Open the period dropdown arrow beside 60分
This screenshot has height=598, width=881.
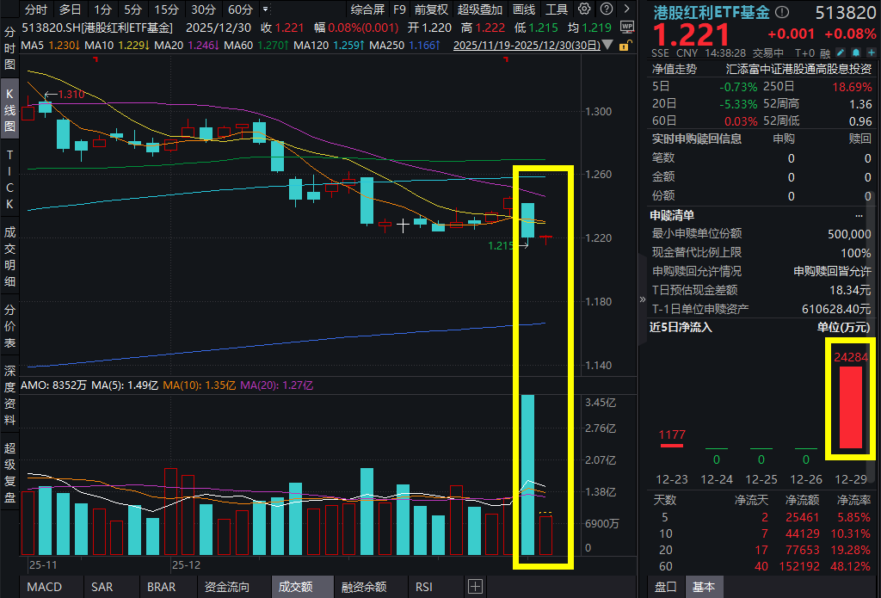click(x=264, y=9)
